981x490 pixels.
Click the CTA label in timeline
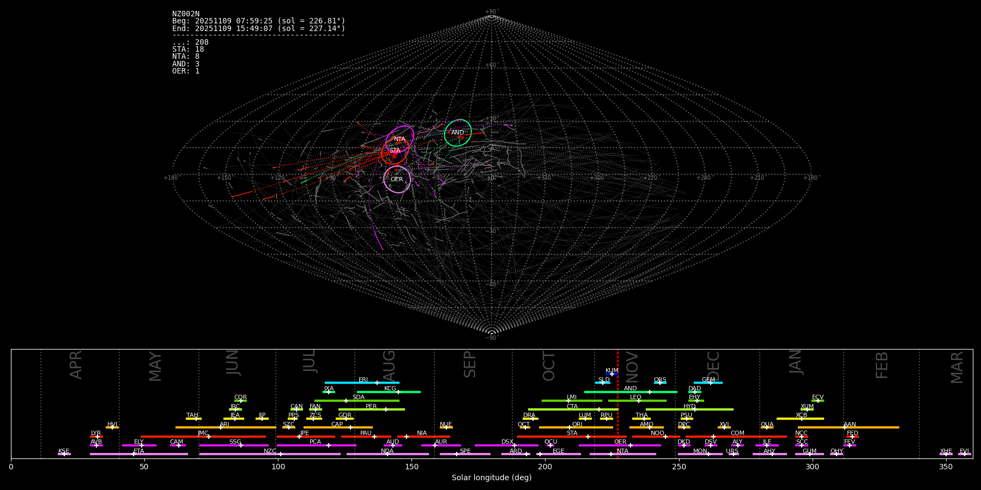572,407
